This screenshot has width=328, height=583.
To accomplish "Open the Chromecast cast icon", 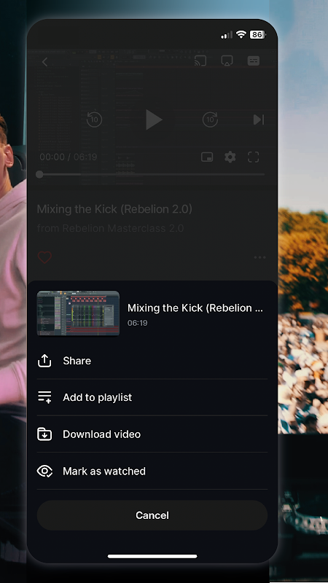I will (200, 60).
